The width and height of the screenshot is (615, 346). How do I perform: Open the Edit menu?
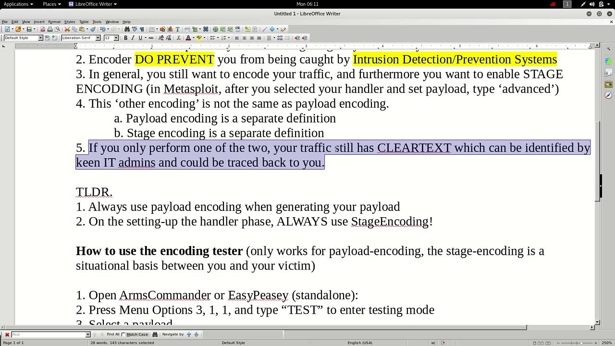click(x=15, y=22)
